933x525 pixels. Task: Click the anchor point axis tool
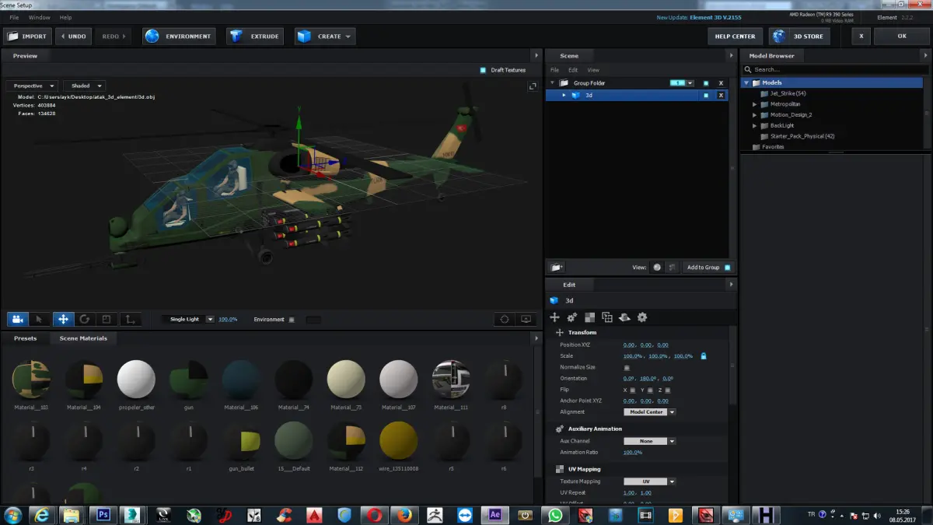coord(130,319)
